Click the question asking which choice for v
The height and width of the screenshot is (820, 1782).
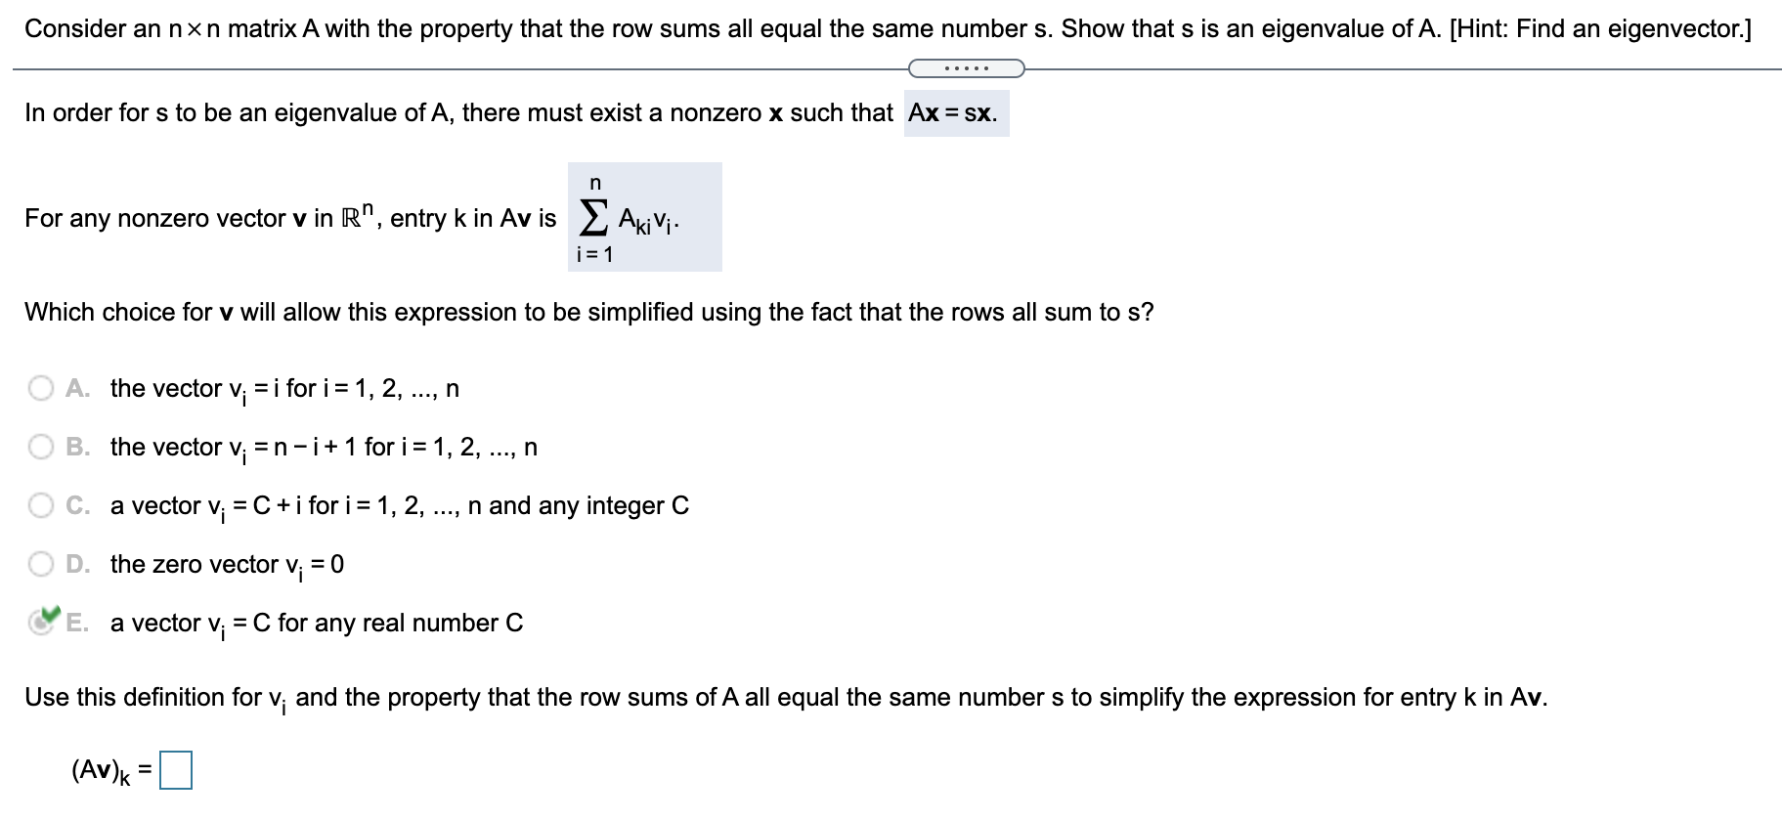[x=588, y=312]
